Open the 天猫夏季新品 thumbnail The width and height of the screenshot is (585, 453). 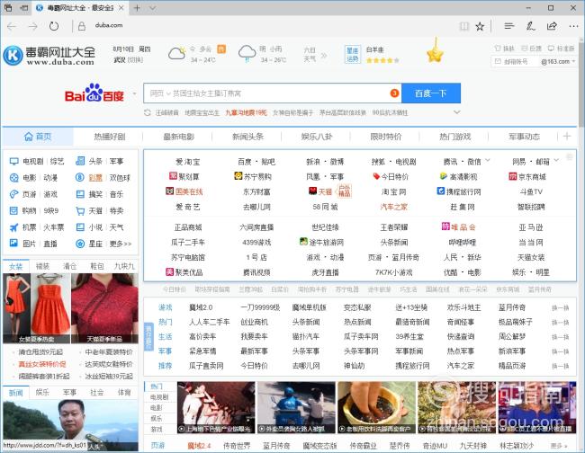click(104, 308)
